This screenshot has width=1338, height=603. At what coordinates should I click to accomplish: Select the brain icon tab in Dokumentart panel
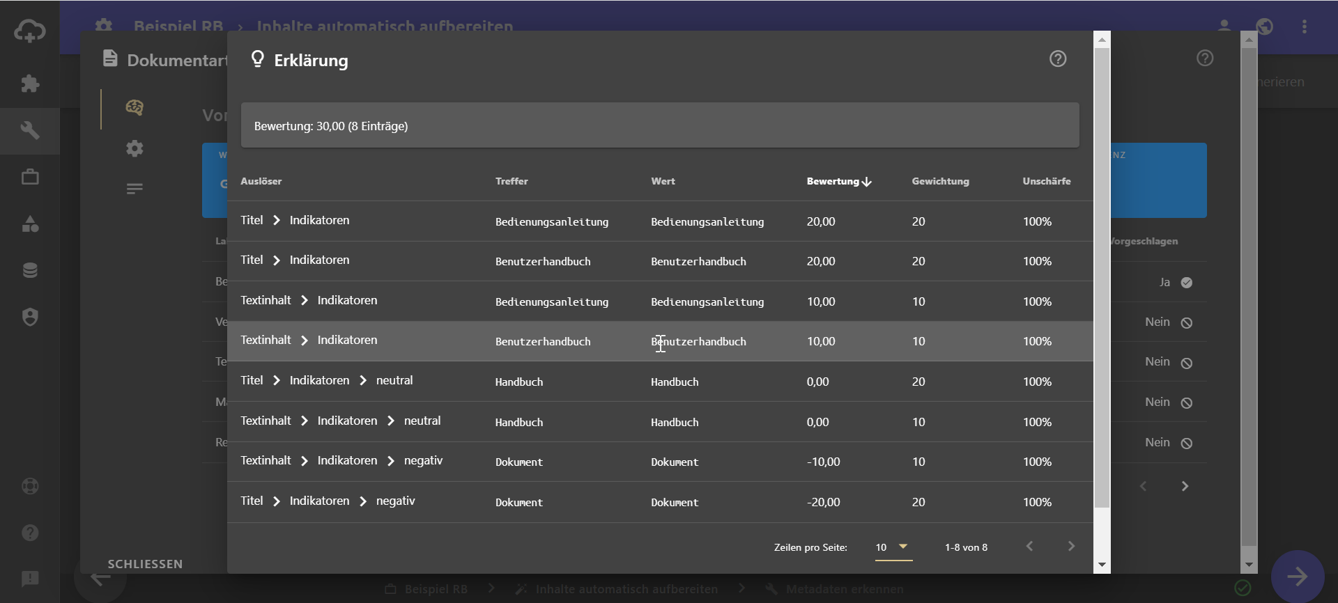[x=134, y=107]
